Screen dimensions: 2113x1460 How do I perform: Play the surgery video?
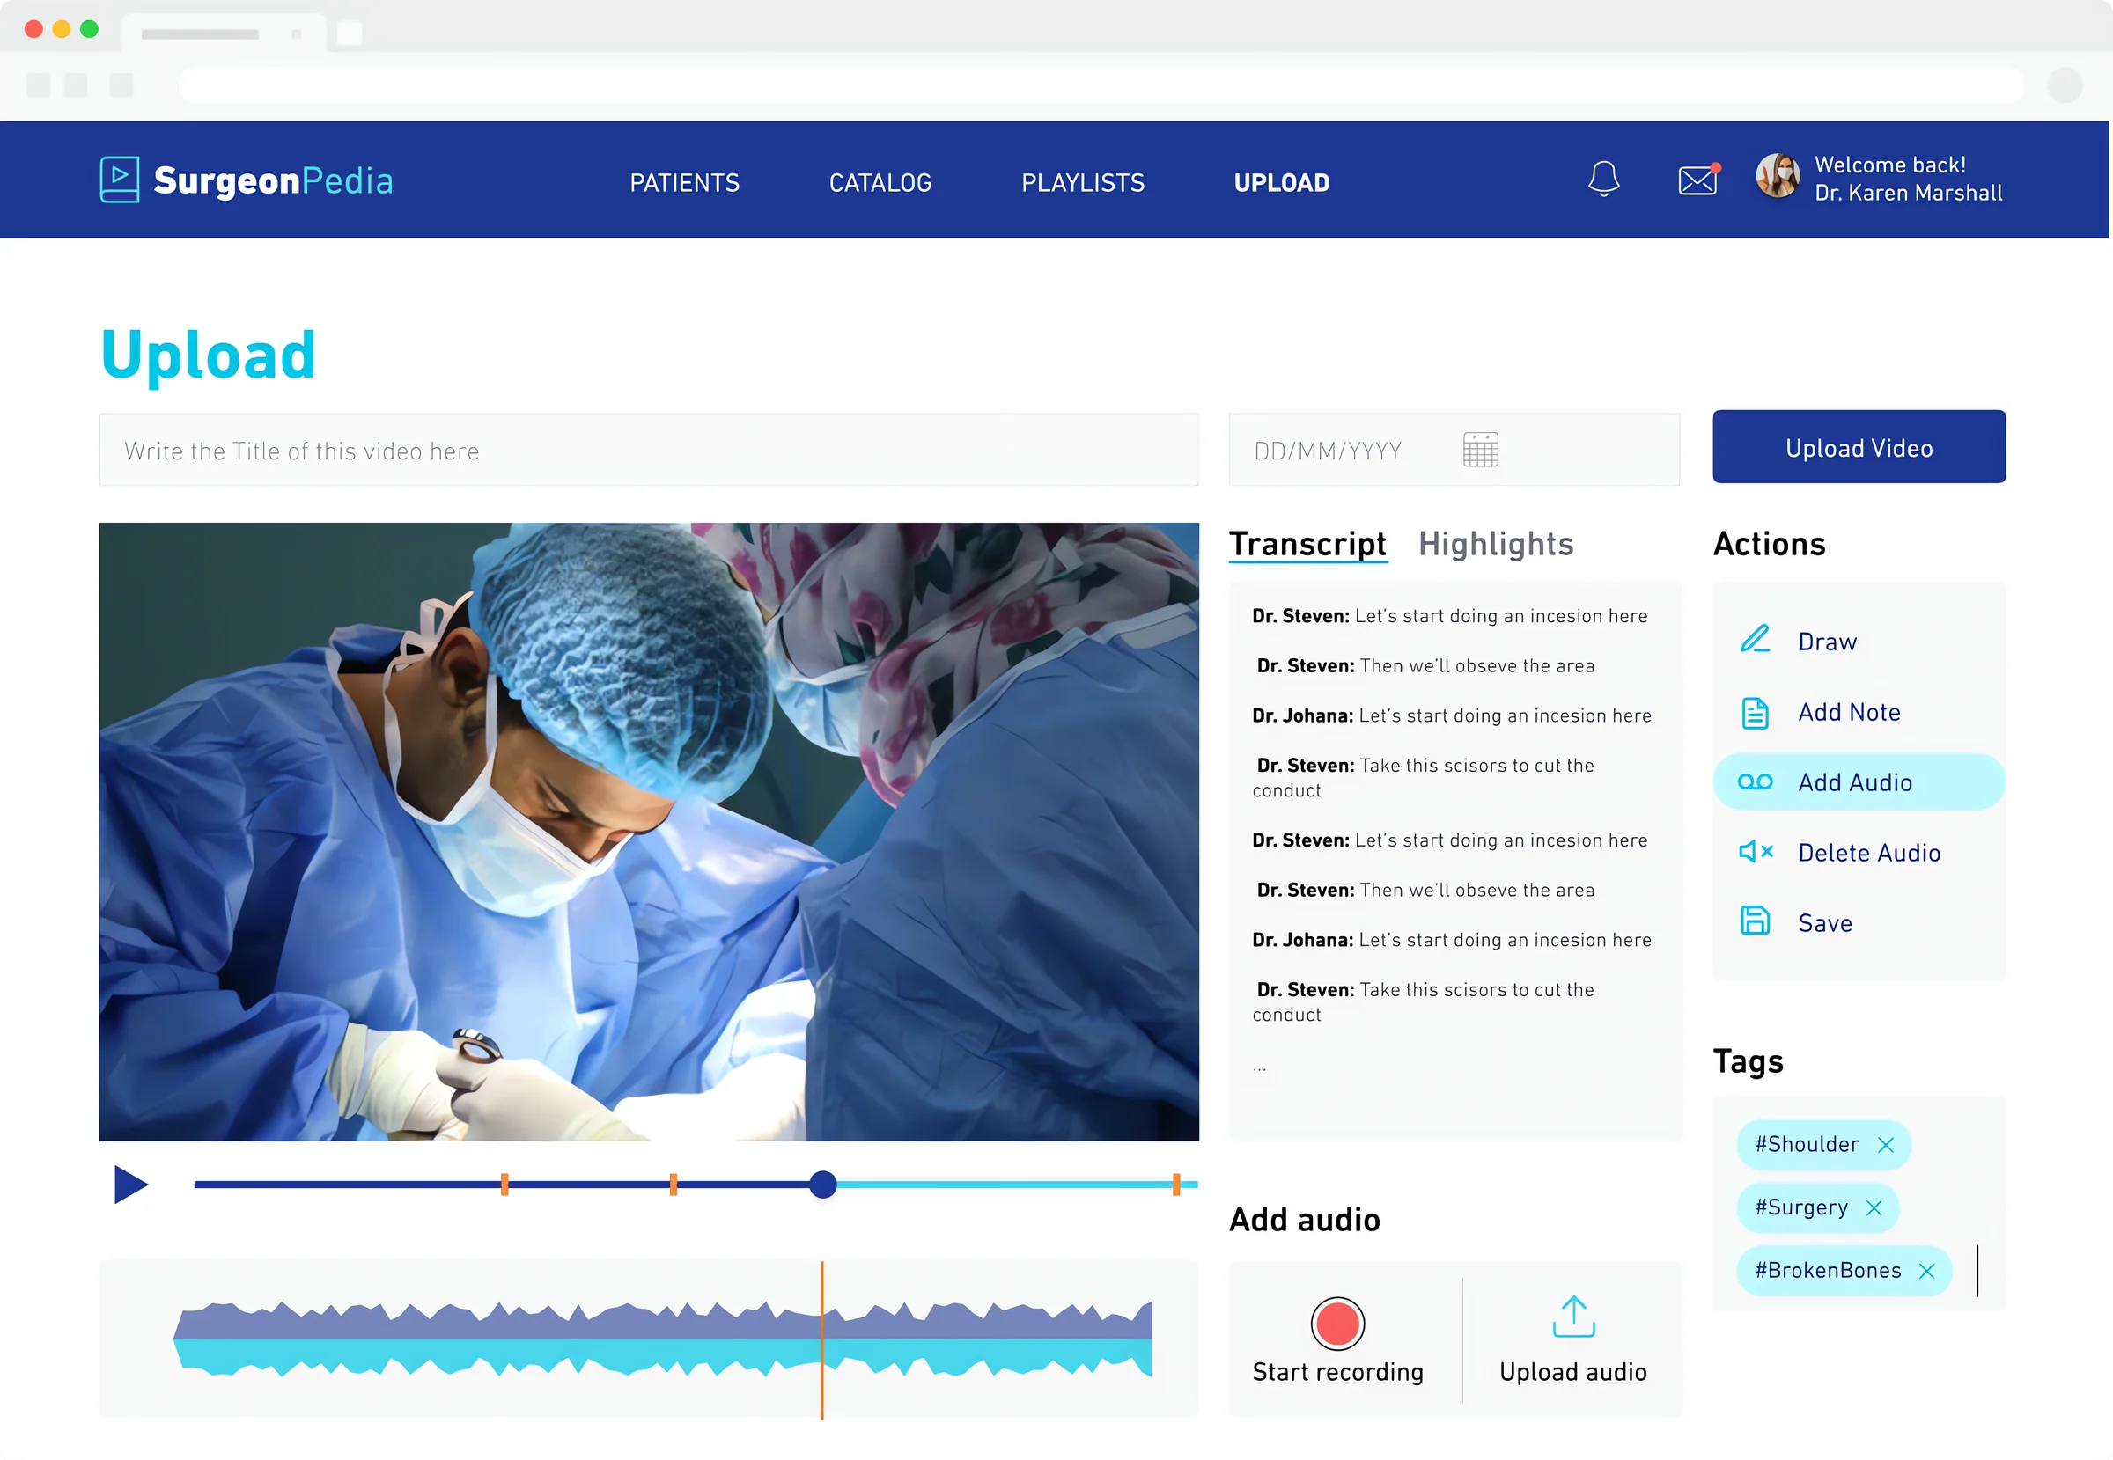[131, 1185]
